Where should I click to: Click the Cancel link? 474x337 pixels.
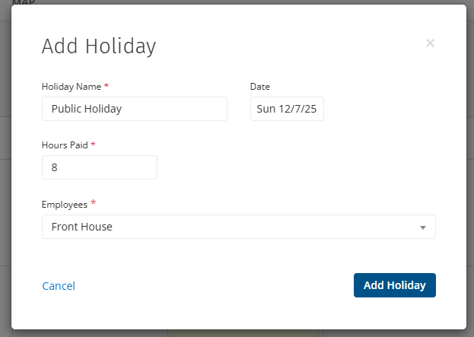coord(59,286)
